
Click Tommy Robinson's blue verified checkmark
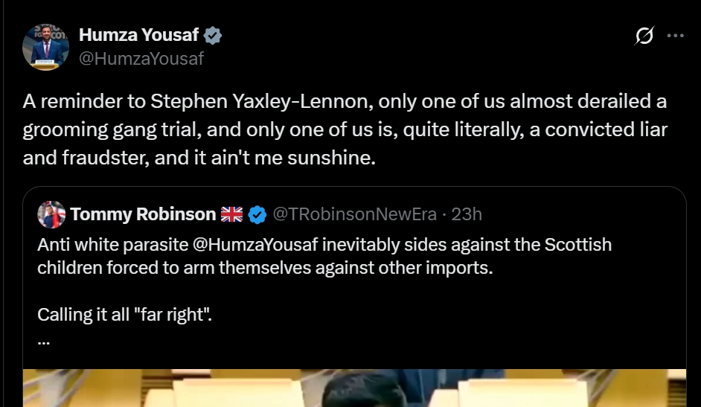(257, 215)
